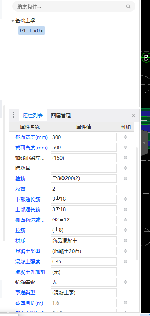
Task: Switch to 属性列表 tab
Action: tap(33, 116)
